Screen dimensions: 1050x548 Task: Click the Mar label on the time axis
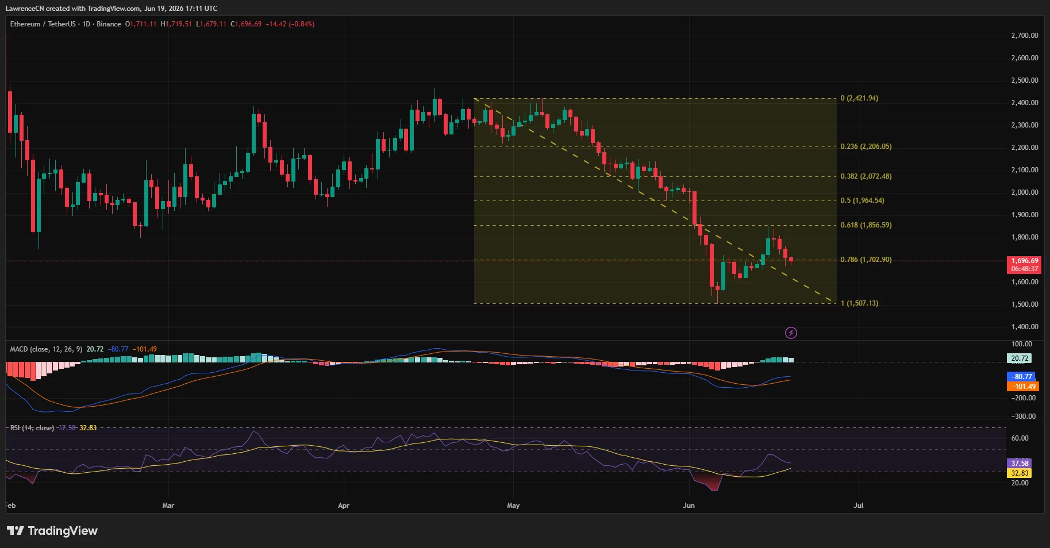coord(168,505)
